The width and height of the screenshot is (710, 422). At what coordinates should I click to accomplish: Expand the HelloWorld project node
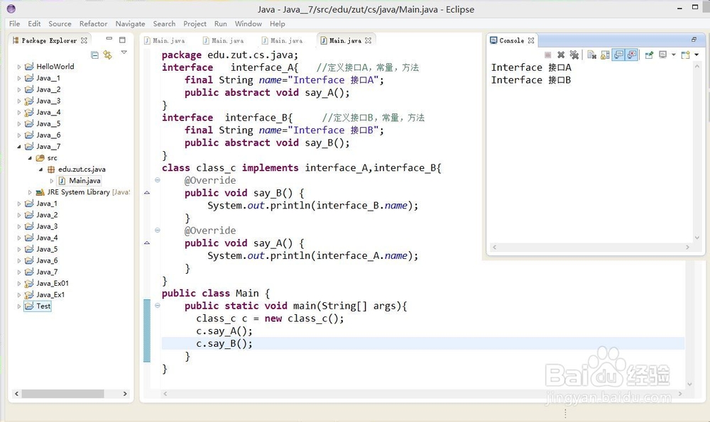[x=19, y=67]
